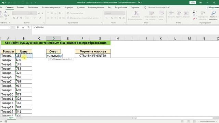The height and width of the screenshot is (123, 219).
Task: Open Font group dialog launcher
Action: click(x=44, y=23)
